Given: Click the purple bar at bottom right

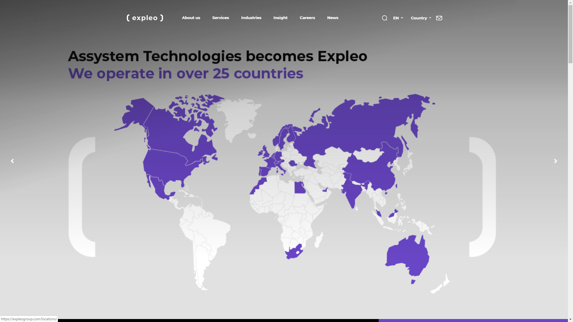Looking at the screenshot, I should [x=473, y=320].
